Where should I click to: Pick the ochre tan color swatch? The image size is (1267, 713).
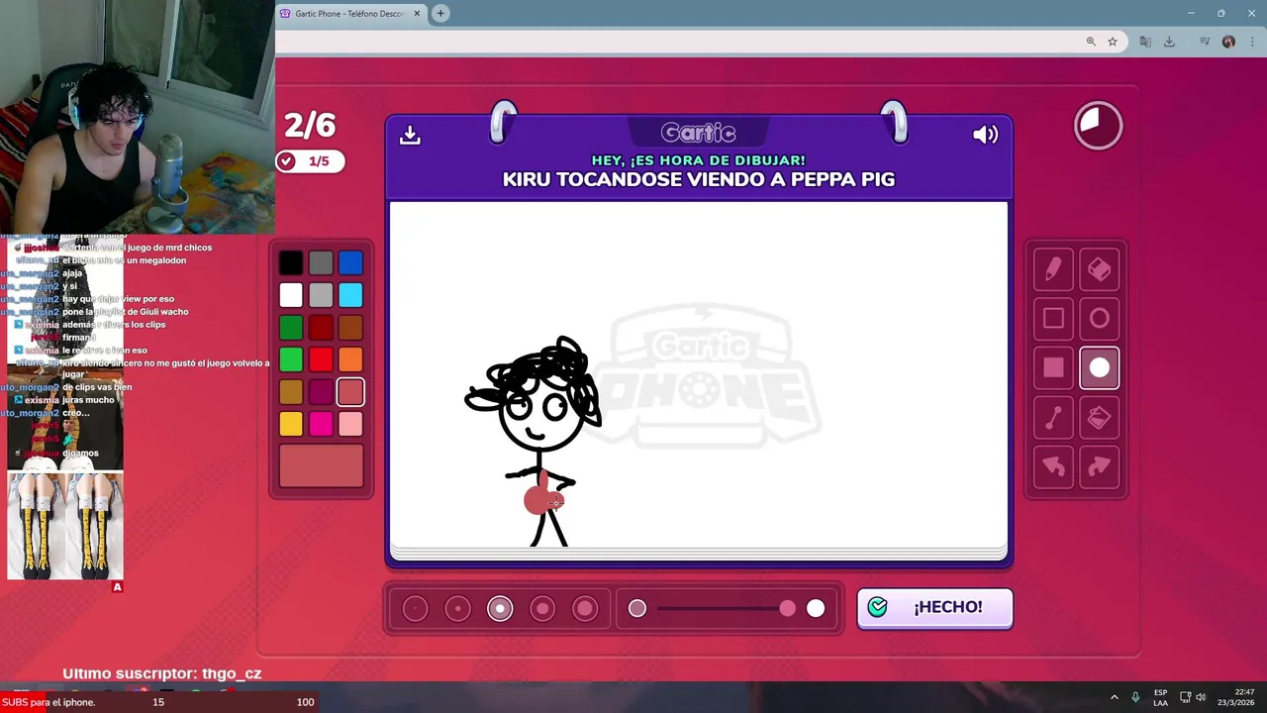coord(291,392)
